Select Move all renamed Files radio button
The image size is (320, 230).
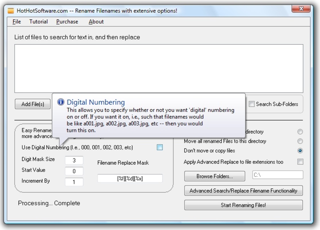pyautogui.click(x=300, y=141)
